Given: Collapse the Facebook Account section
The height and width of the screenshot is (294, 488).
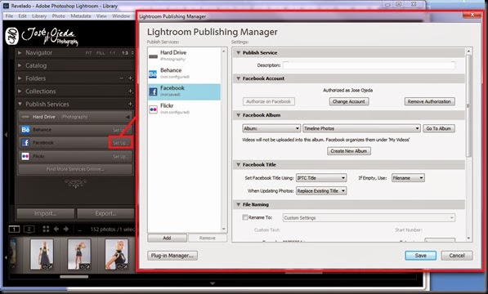Looking at the screenshot, I should click(x=239, y=78).
